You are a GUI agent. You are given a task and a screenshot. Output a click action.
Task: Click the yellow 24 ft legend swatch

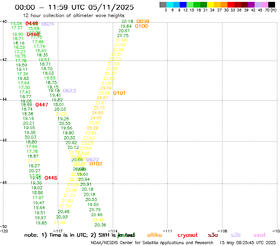click(x=210, y=5)
